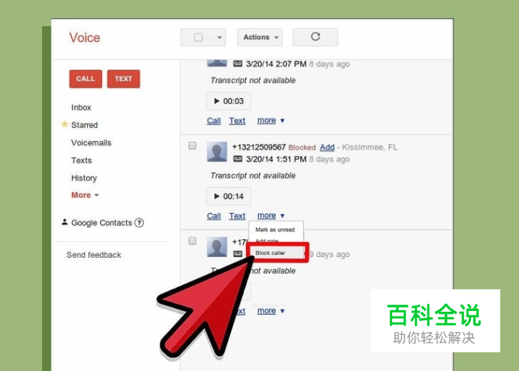Open the select-all dropdown arrow
The image size is (519, 371).
(219, 37)
